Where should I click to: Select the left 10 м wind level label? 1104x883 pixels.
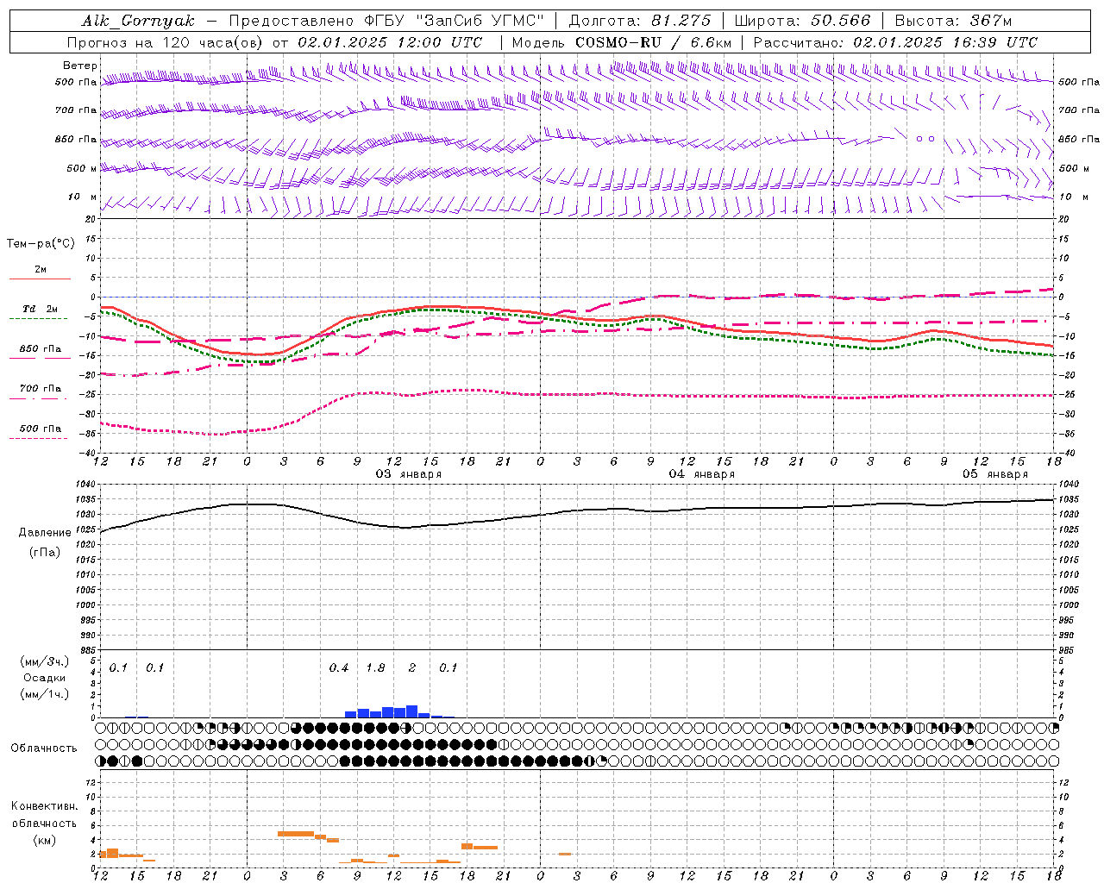click(82, 197)
